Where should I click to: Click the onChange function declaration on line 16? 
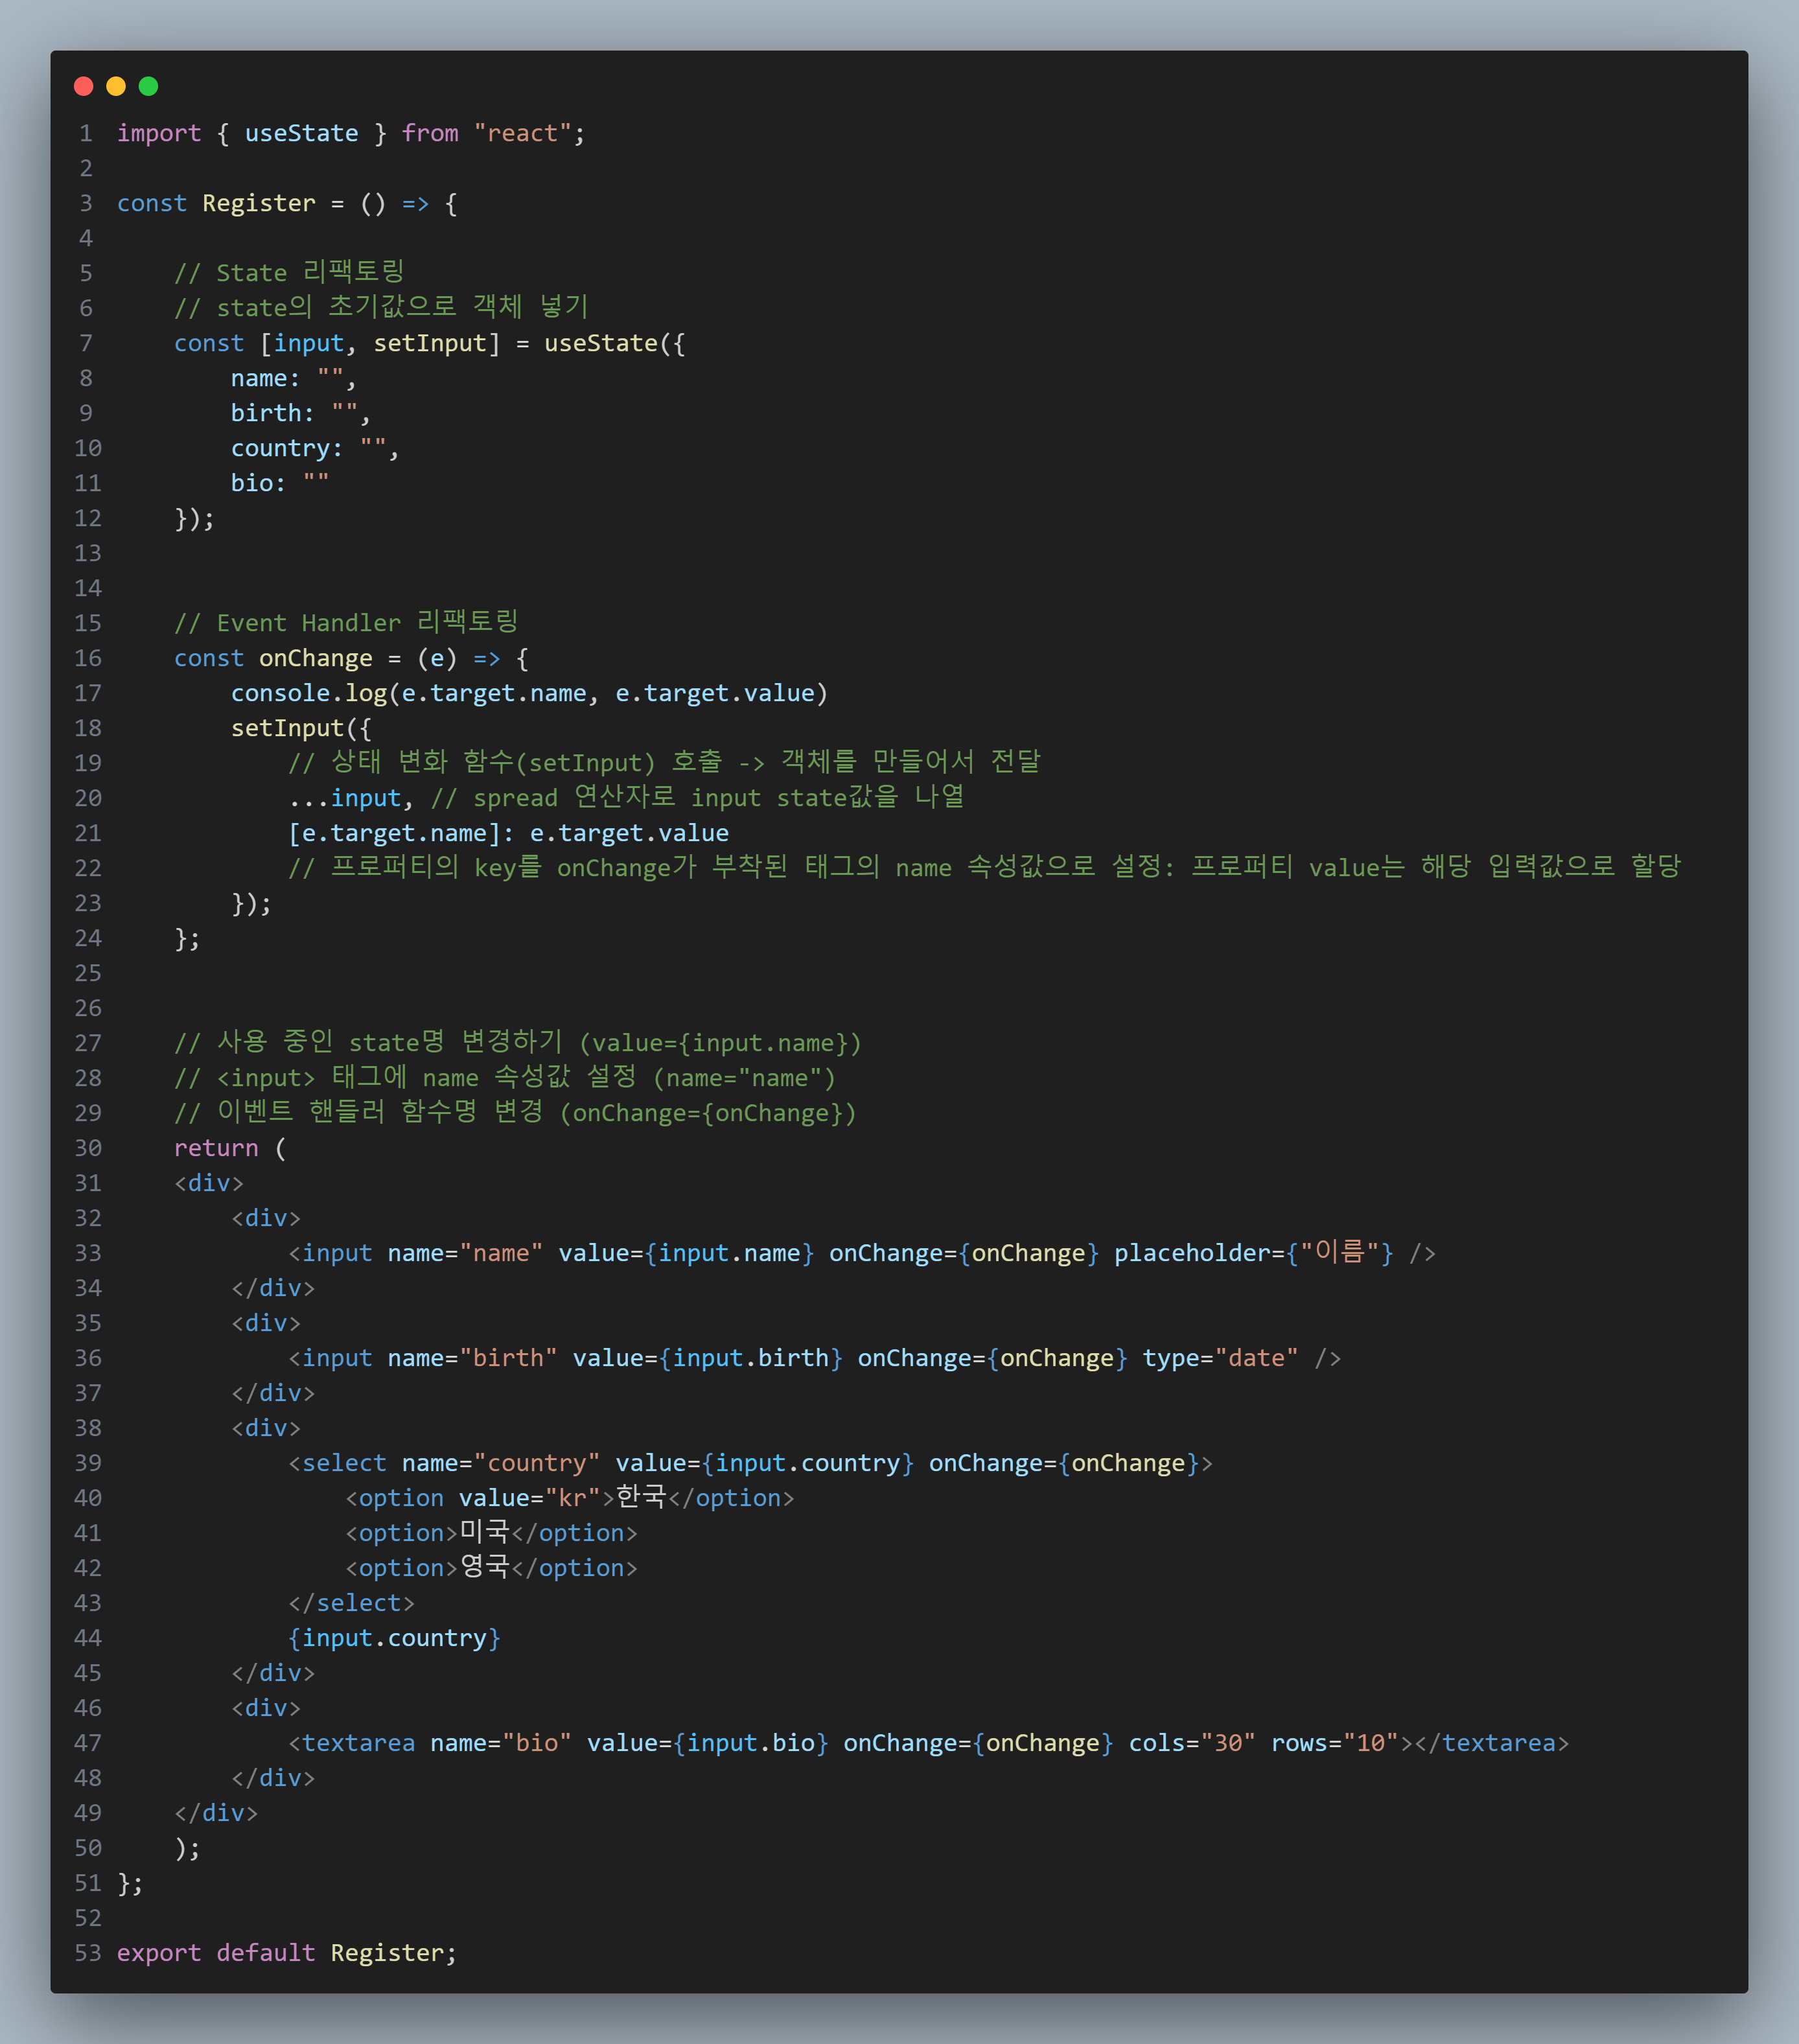[x=315, y=658]
